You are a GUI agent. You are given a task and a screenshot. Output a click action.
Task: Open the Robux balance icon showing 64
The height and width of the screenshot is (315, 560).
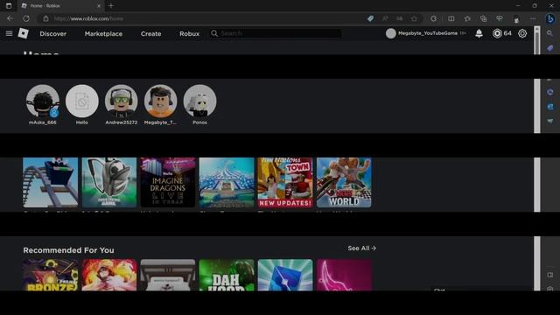(497, 33)
